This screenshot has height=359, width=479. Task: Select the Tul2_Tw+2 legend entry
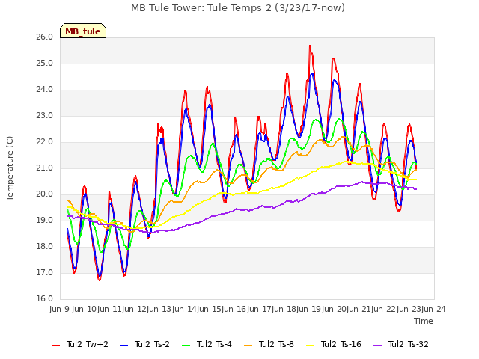pos(80,344)
